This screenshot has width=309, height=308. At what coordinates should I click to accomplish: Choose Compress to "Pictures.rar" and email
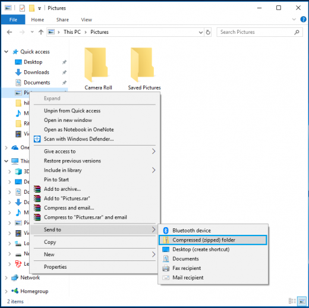[94, 217]
